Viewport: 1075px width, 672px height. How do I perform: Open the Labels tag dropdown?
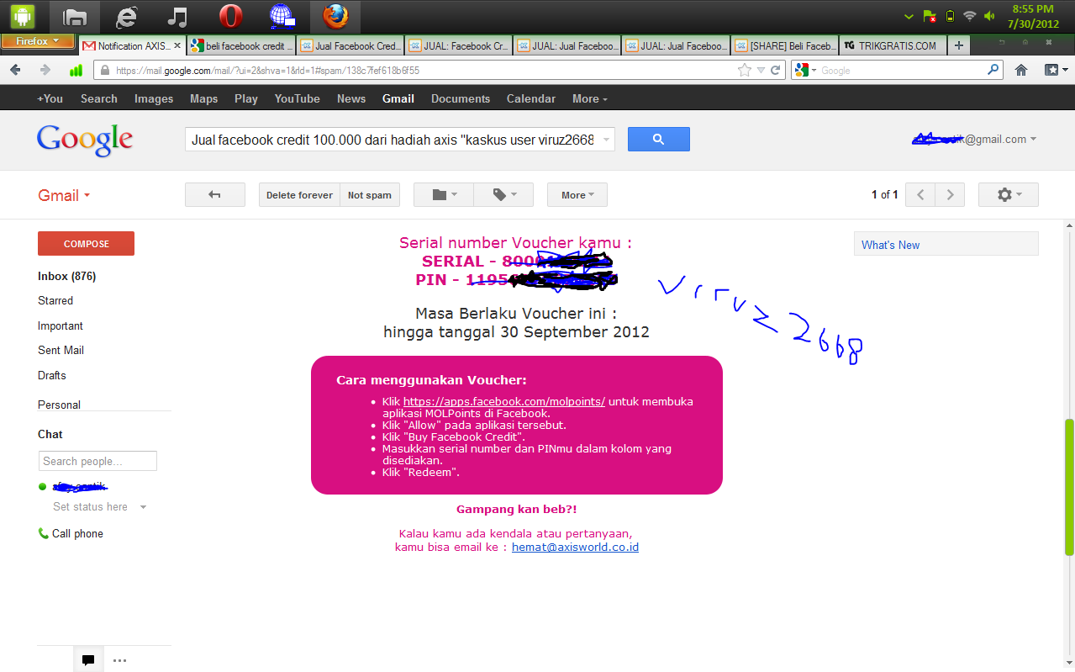click(x=504, y=195)
